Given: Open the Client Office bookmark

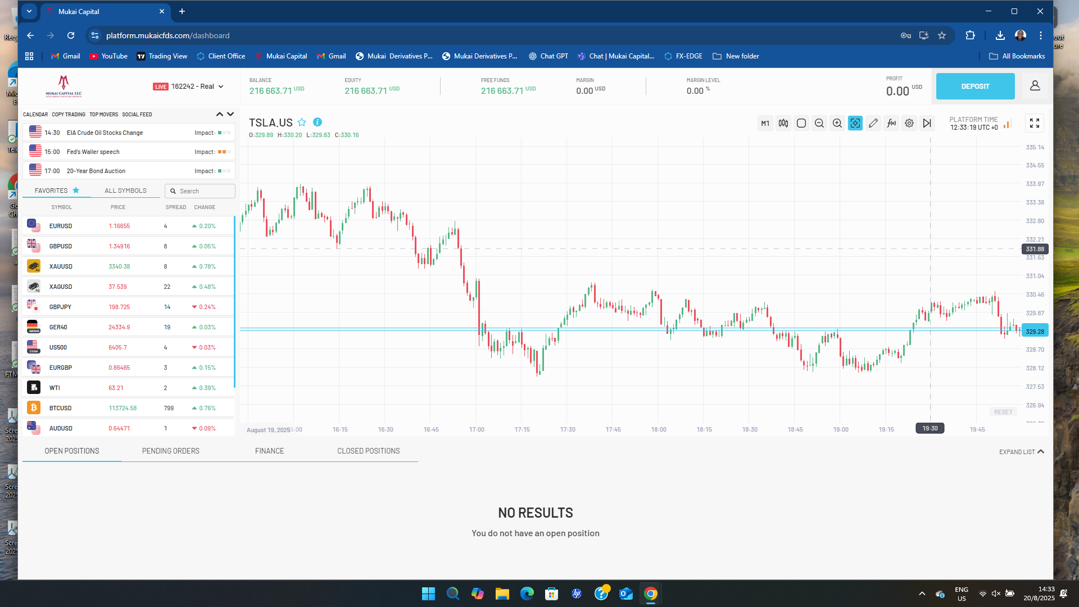Looking at the screenshot, I should tap(221, 56).
